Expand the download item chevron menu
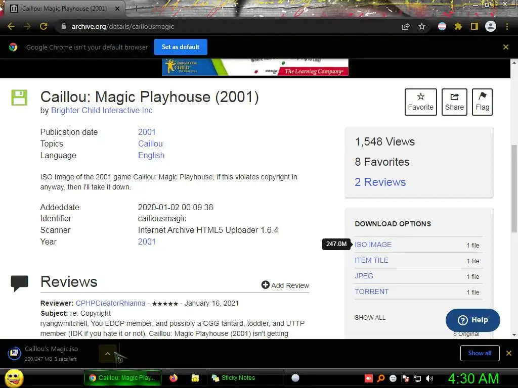Image resolution: width=518 pixels, height=388 pixels. pyautogui.click(x=107, y=353)
